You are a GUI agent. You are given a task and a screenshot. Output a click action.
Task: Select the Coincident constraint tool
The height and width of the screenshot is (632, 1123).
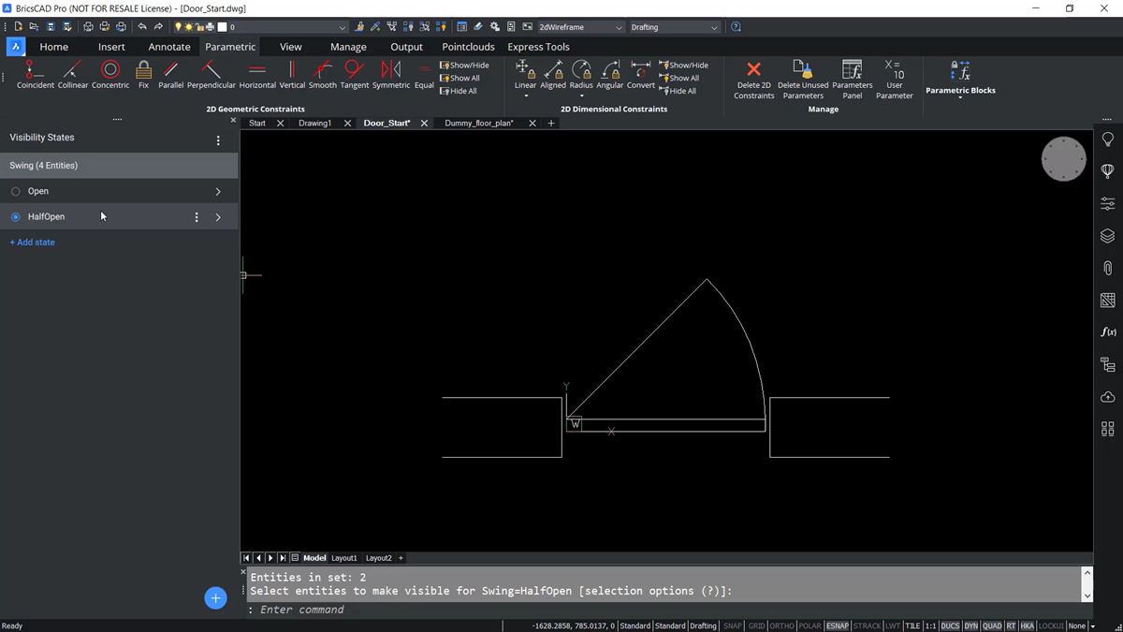(x=35, y=75)
